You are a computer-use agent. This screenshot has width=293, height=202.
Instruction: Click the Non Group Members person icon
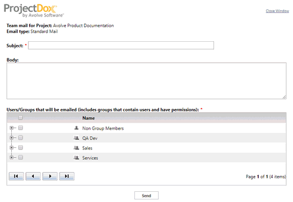[x=76, y=128]
